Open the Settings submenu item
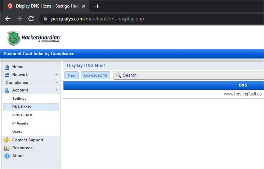Viewport: 264px width, 169px height. coord(19,99)
